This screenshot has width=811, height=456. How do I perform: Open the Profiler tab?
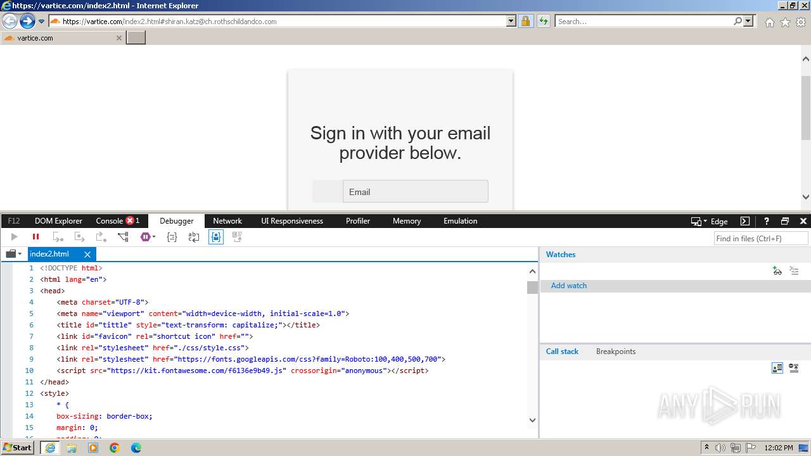(x=358, y=221)
